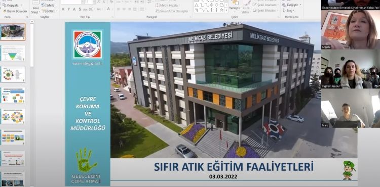Justify the text

click(135, 9)
